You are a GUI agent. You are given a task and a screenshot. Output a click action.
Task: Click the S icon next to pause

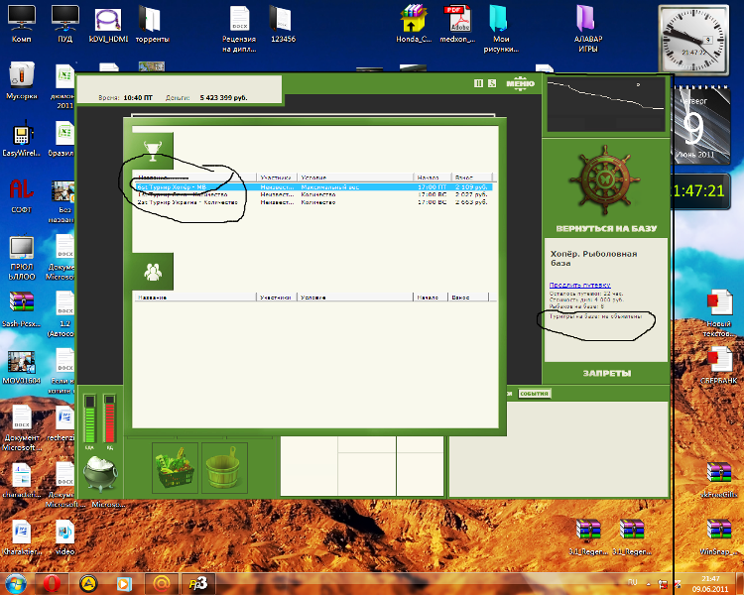click(x=492, y=83)
